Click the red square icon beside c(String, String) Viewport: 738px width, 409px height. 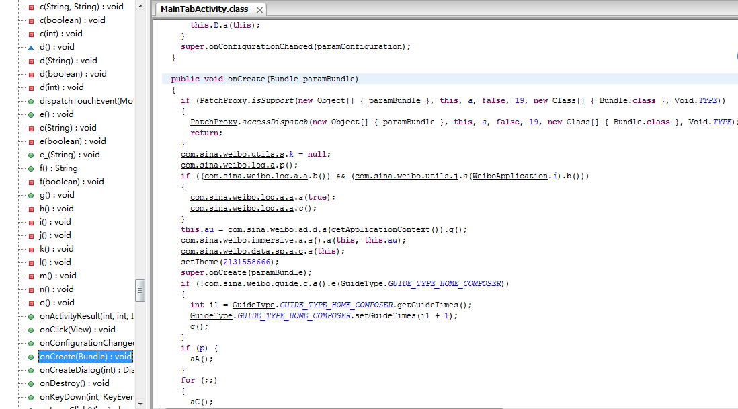click(x=31, y=7)
